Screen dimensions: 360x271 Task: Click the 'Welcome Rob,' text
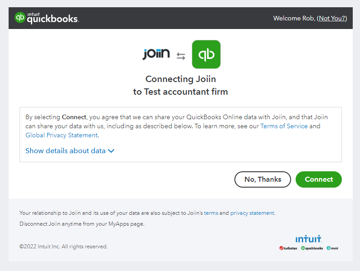click(294, 18)
